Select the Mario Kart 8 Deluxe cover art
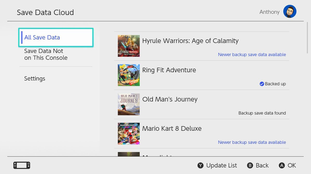This screenshot has height=174, width=311. click(x=129, y=134)
